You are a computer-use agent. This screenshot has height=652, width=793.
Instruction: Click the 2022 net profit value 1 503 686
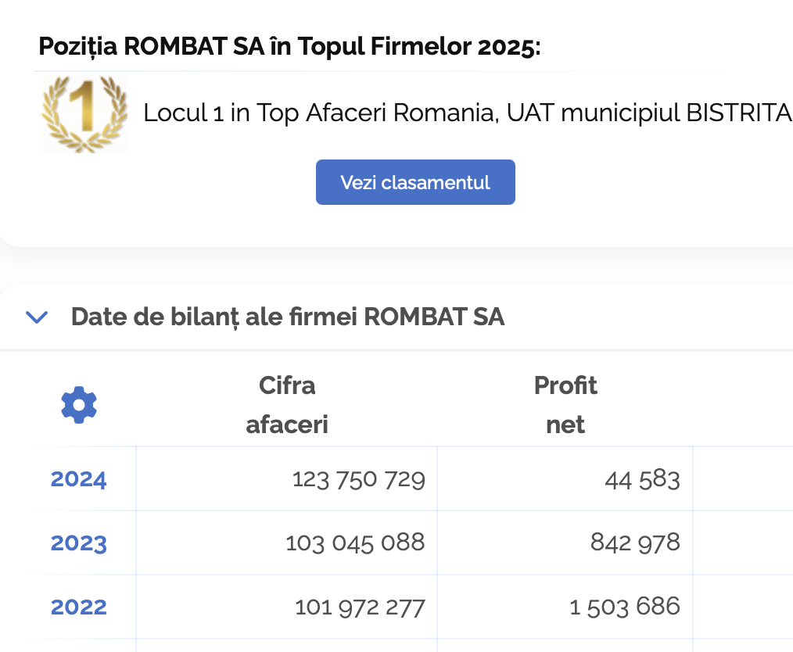(x=625, y=607)
